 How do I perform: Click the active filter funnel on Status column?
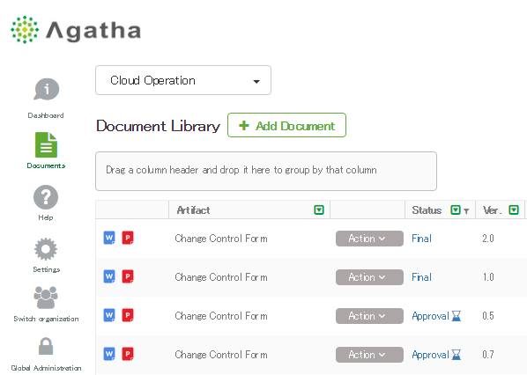(x=466, y=211)
